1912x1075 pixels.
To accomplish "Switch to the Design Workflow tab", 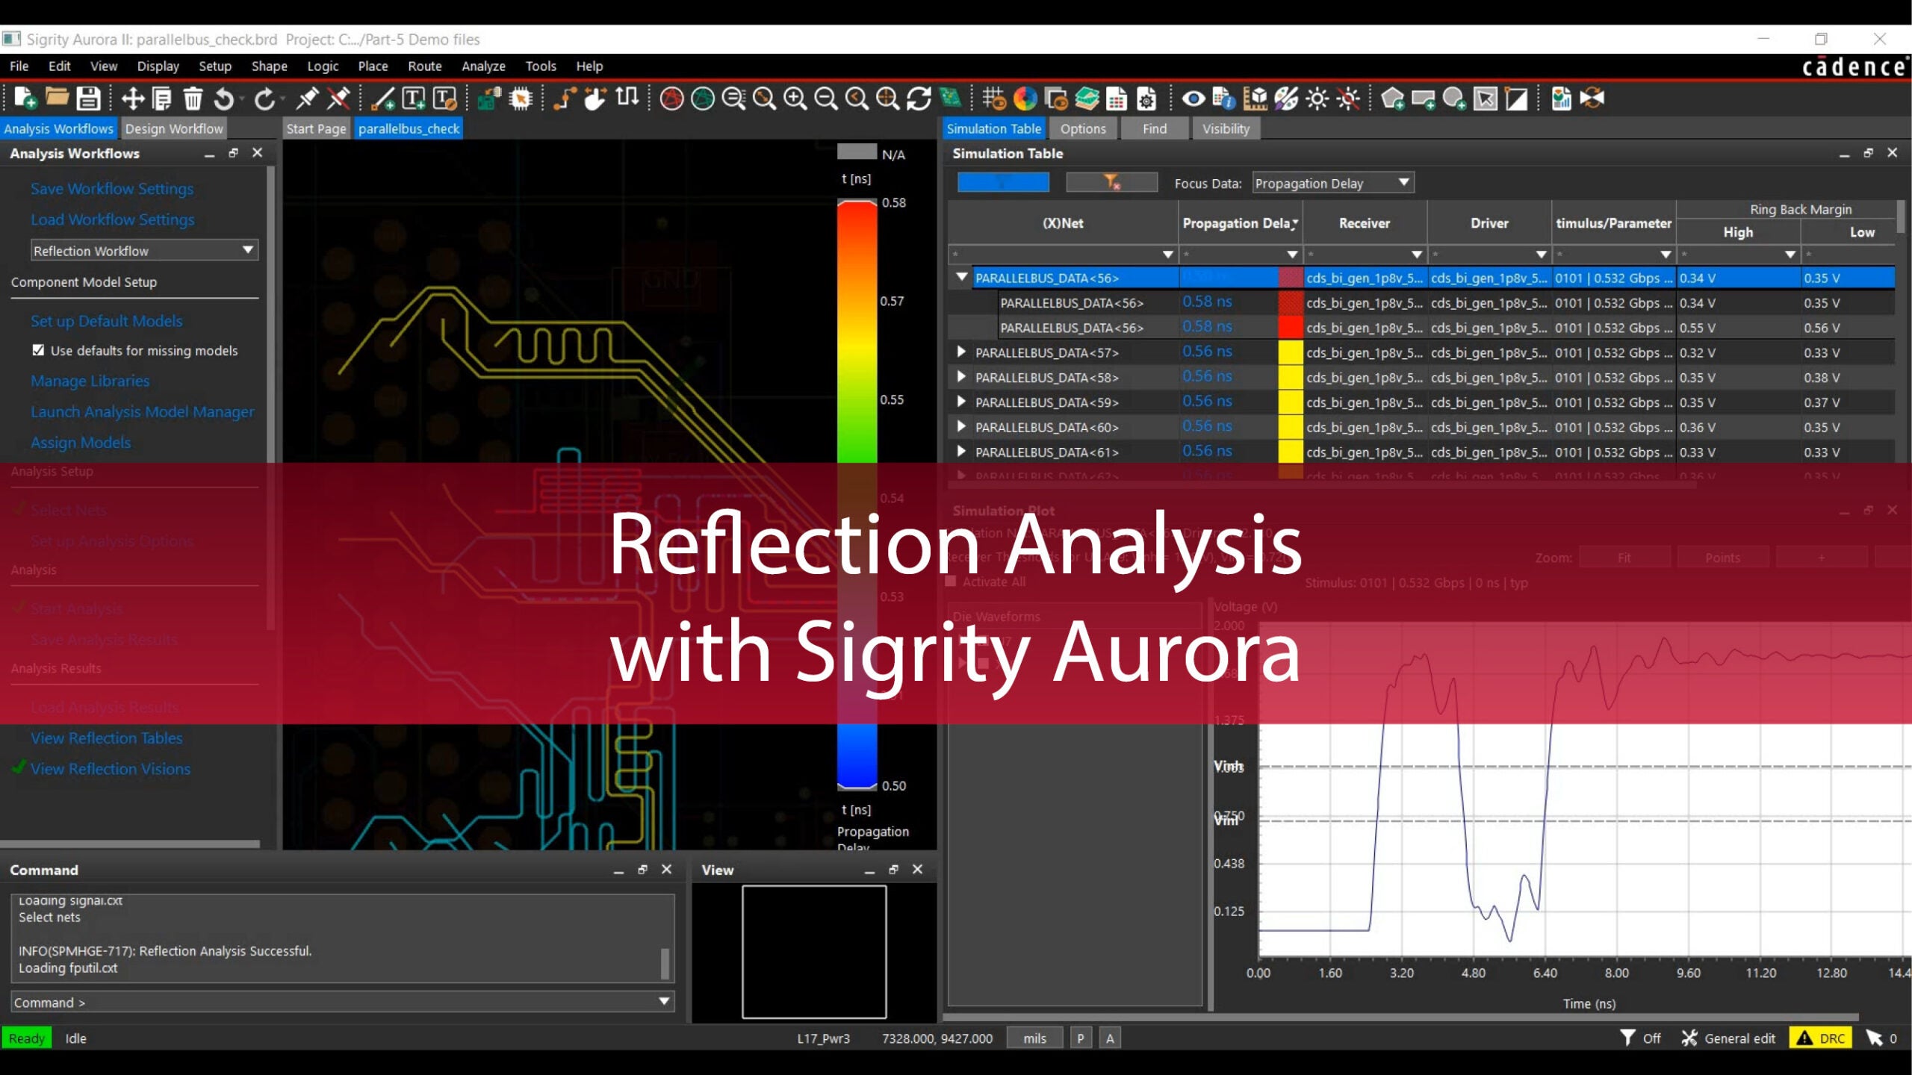I will pos(174,128).
